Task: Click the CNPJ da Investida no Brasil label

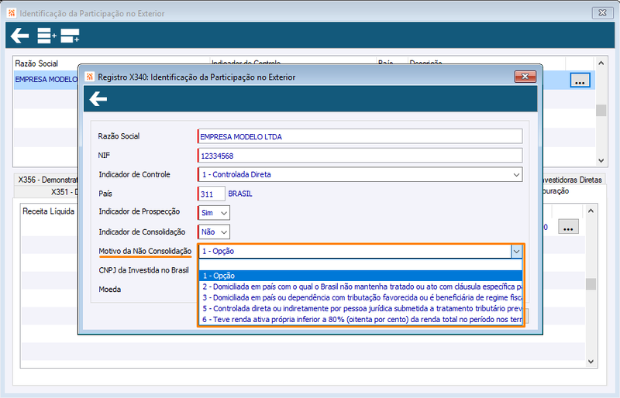Action: (143, 270)
